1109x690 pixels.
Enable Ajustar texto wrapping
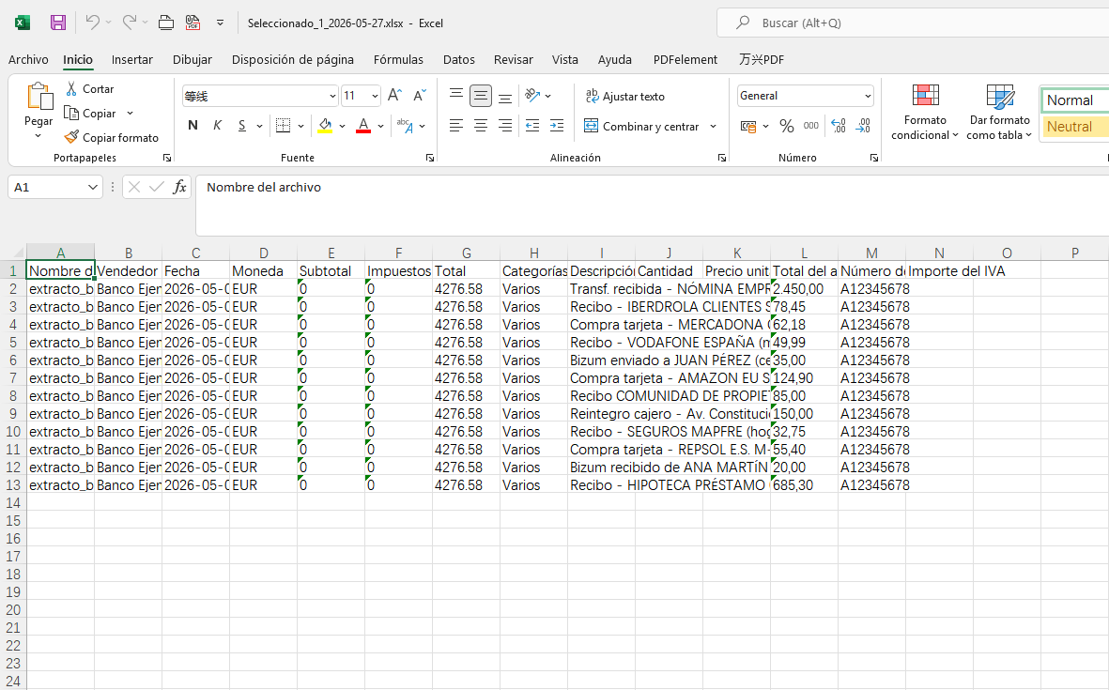coord(625,96)
